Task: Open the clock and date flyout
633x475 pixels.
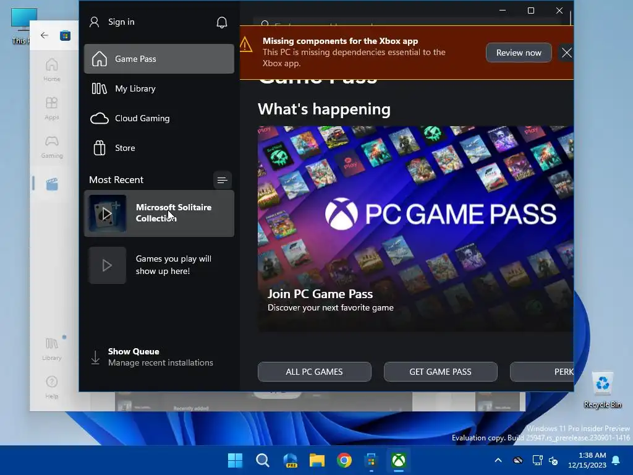Action: [x=587, y=460]
